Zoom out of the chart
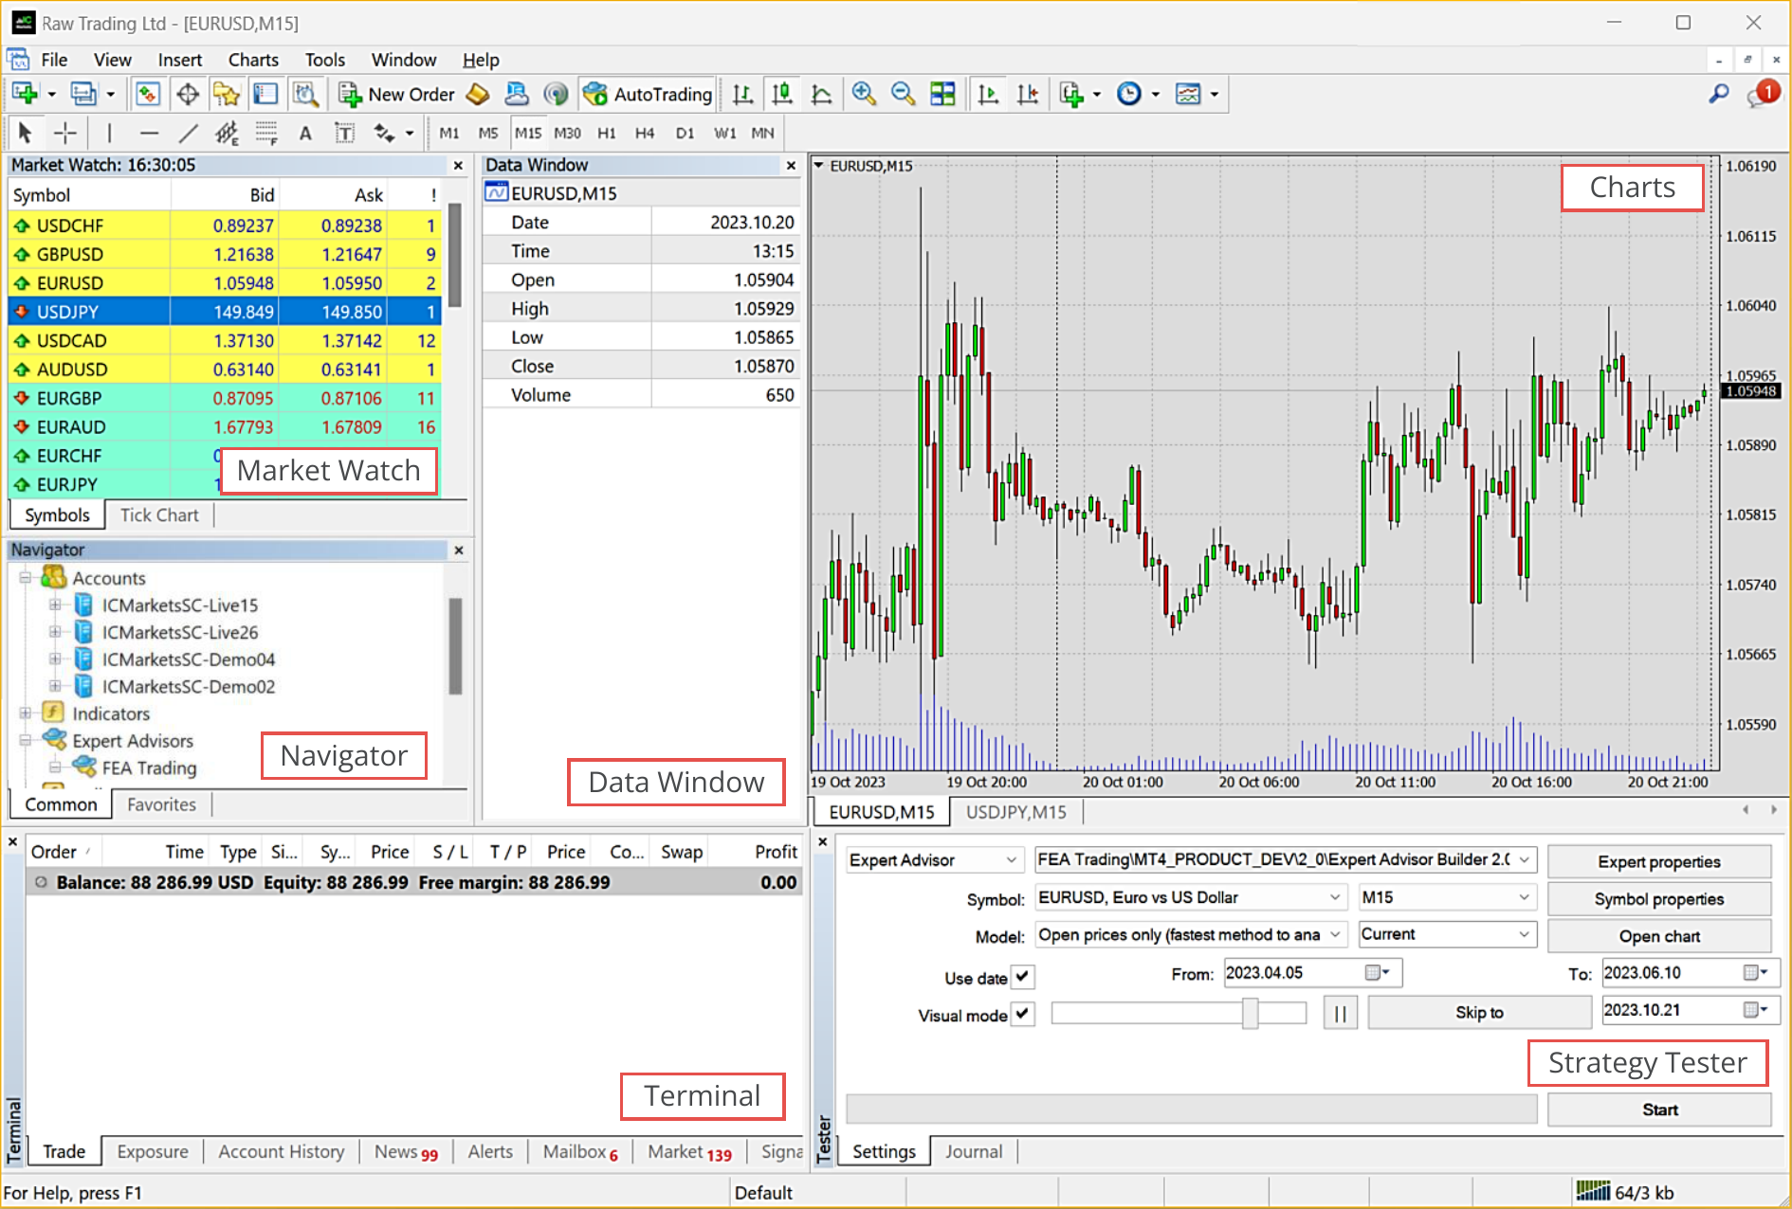 click(x=903, y=94)
